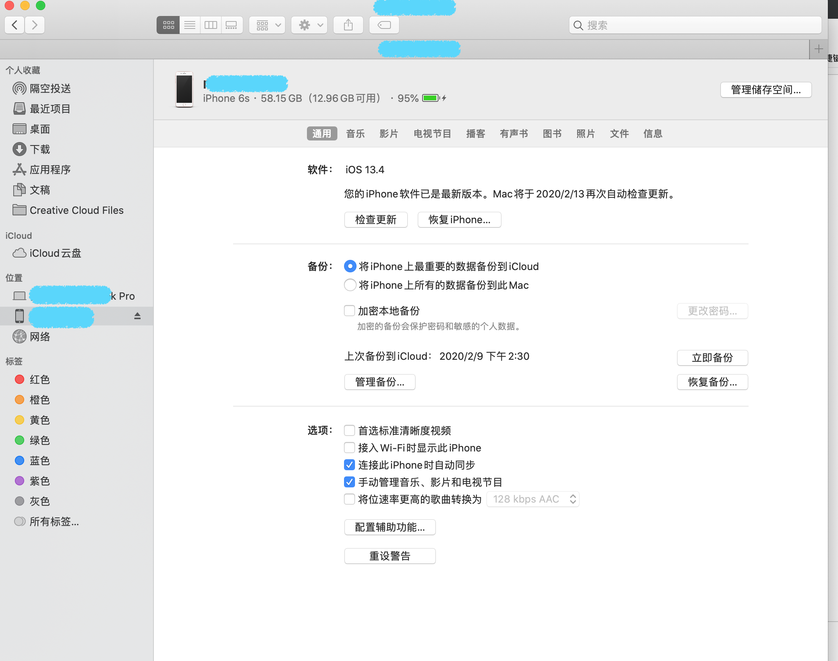
Task: Switch Finder to list view
Action: tap(190, 25)
